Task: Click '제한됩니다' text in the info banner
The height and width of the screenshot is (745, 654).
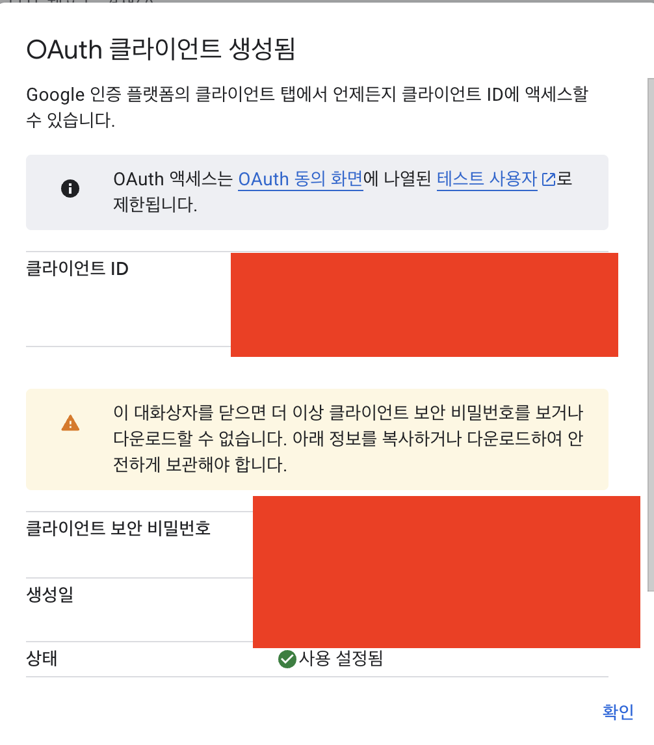Action: tap(155, 205)
